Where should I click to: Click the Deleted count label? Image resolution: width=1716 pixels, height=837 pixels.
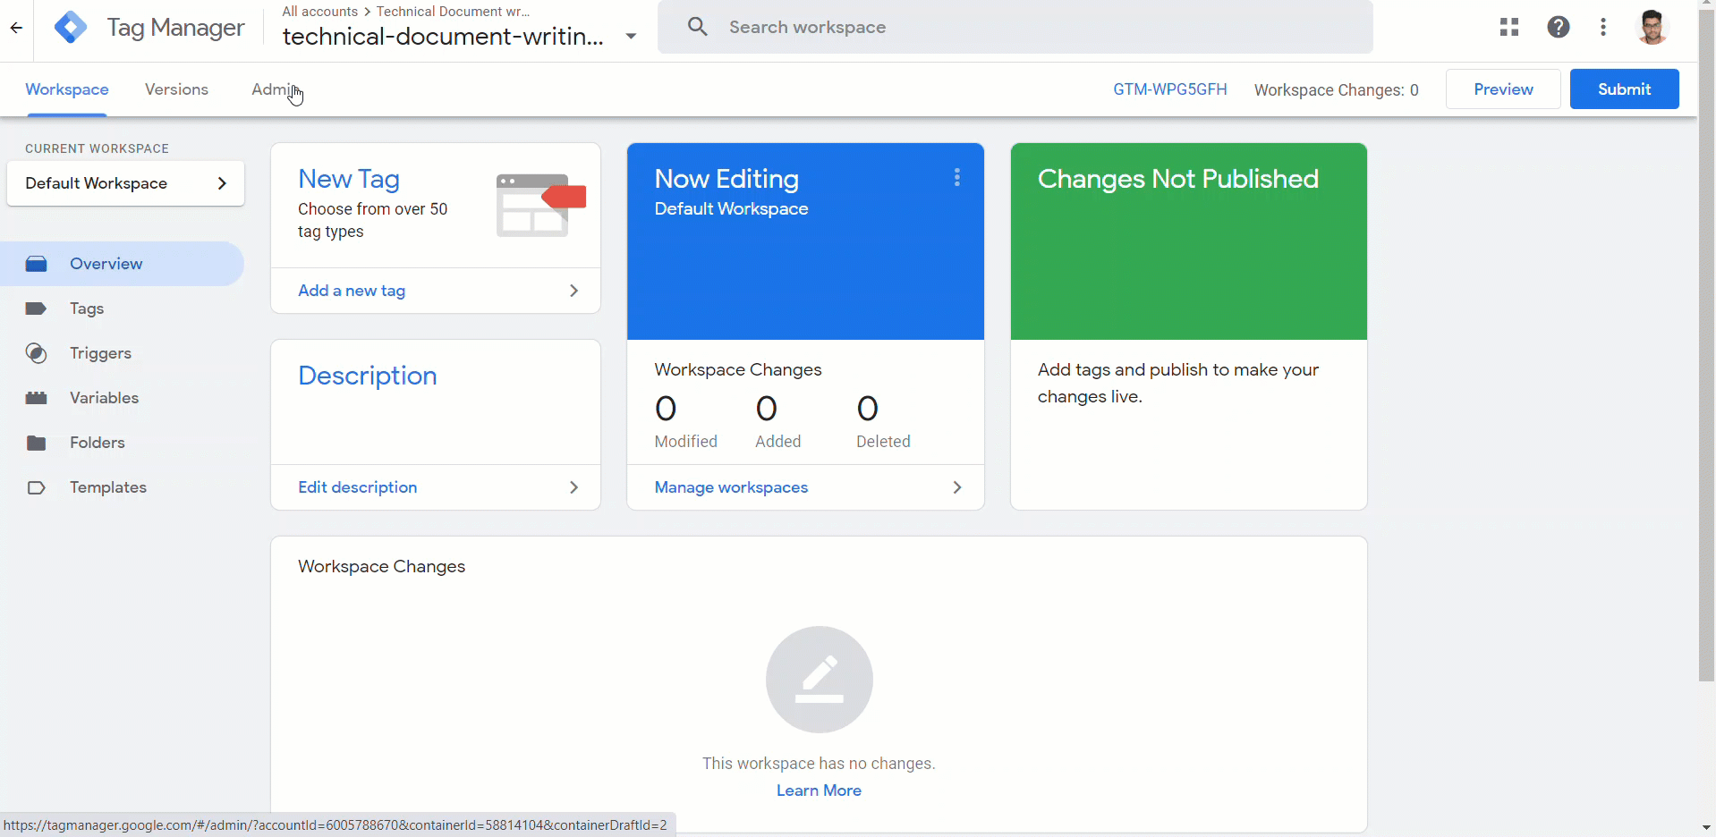pyautogui.click(x=883, y=442)
